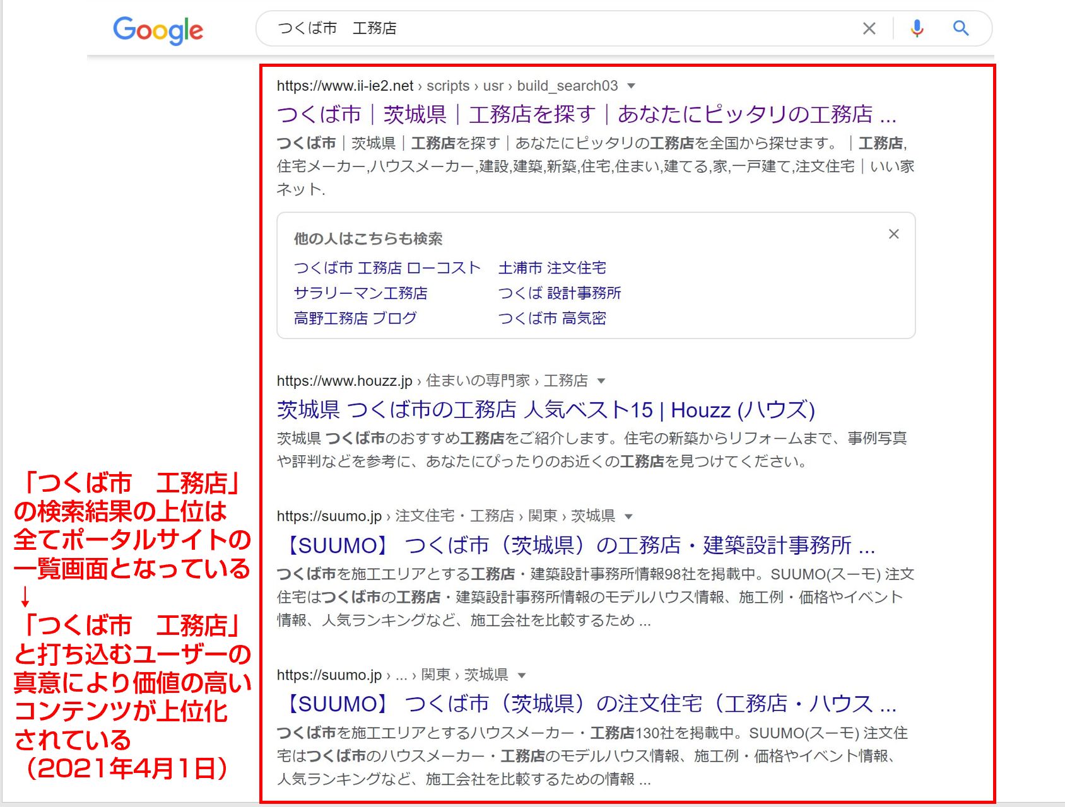Click the https://www.ii-ie2.net breadcrumb URL
Screen dimensions: 1065x807
point(447,86)
